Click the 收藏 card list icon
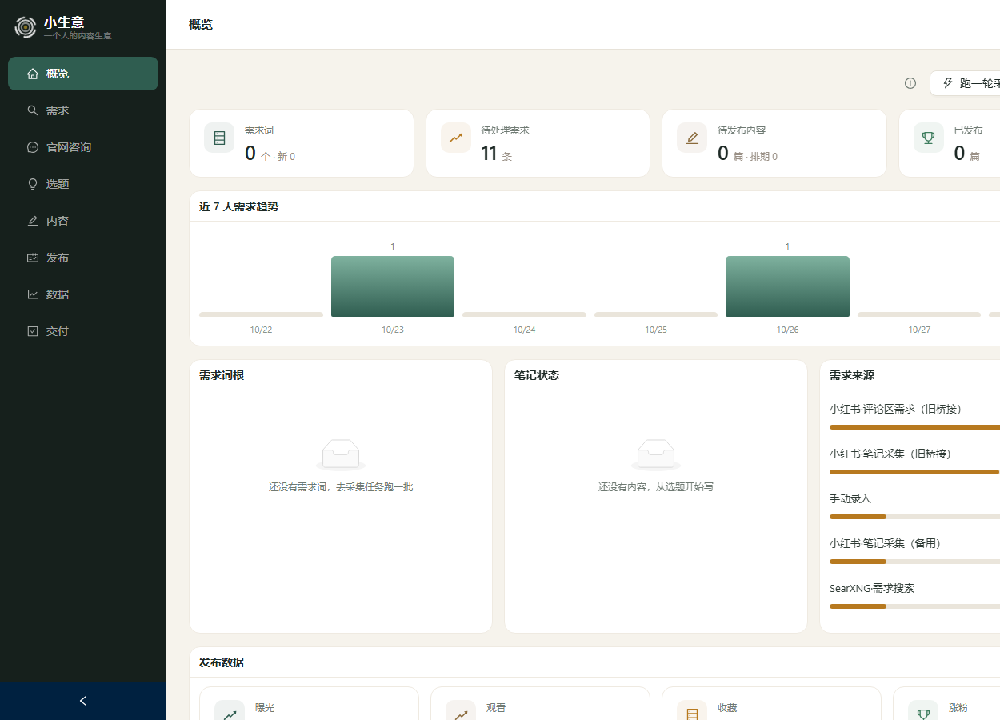The width and height of the screenshot is (1000, 720). 692,710
